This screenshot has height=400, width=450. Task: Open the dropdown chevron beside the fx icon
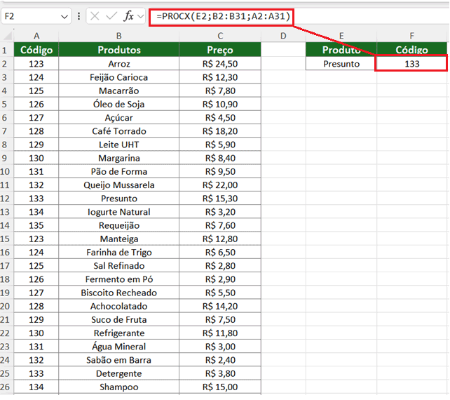coord(142,15)
